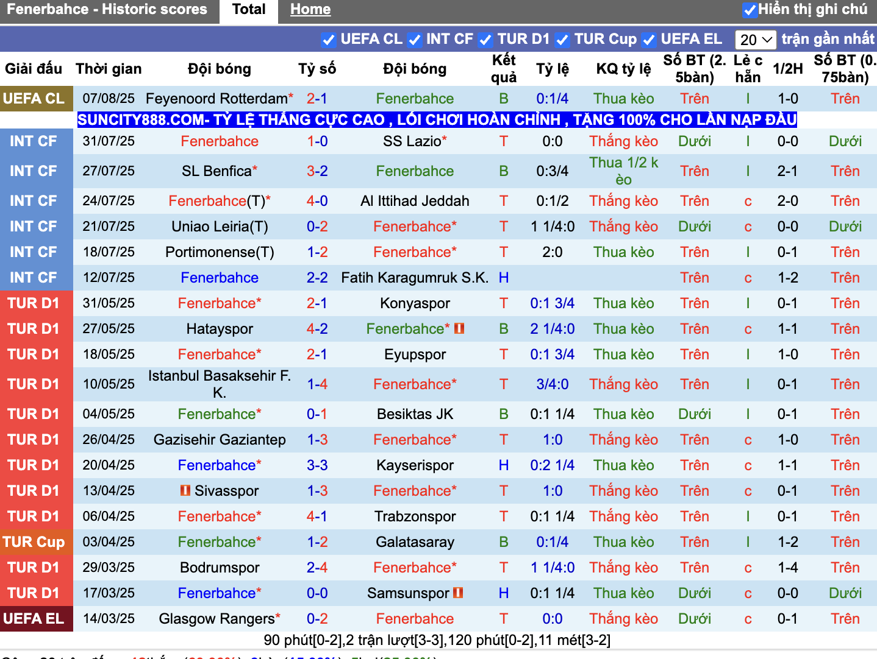The height and width of the screenshot is (659, 877).
Task: Click the 1-4 half-time score in the Bodrumspor row
Action: (x=788, y=568)
